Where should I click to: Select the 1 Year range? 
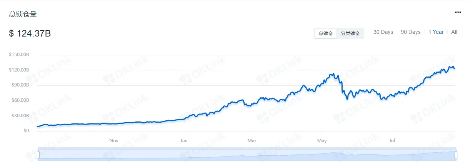click(436, 32)
